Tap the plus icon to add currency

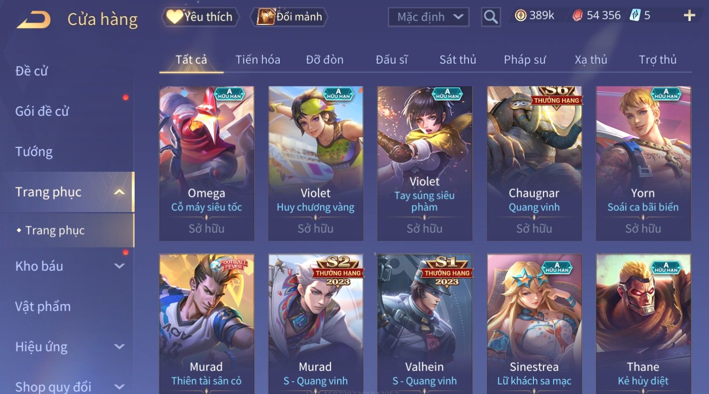(689, 16)
